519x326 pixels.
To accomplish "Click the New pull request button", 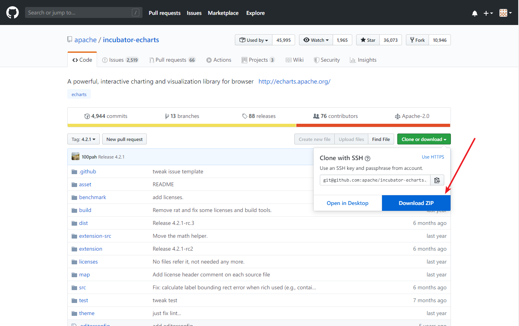I will [x=124, y=139].
